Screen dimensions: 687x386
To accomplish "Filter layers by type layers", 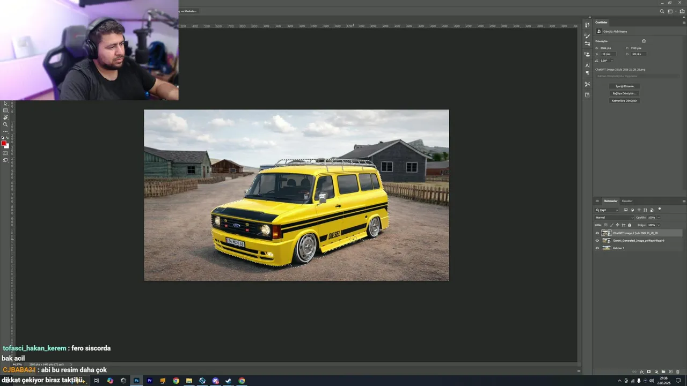I will coord(639,210).
